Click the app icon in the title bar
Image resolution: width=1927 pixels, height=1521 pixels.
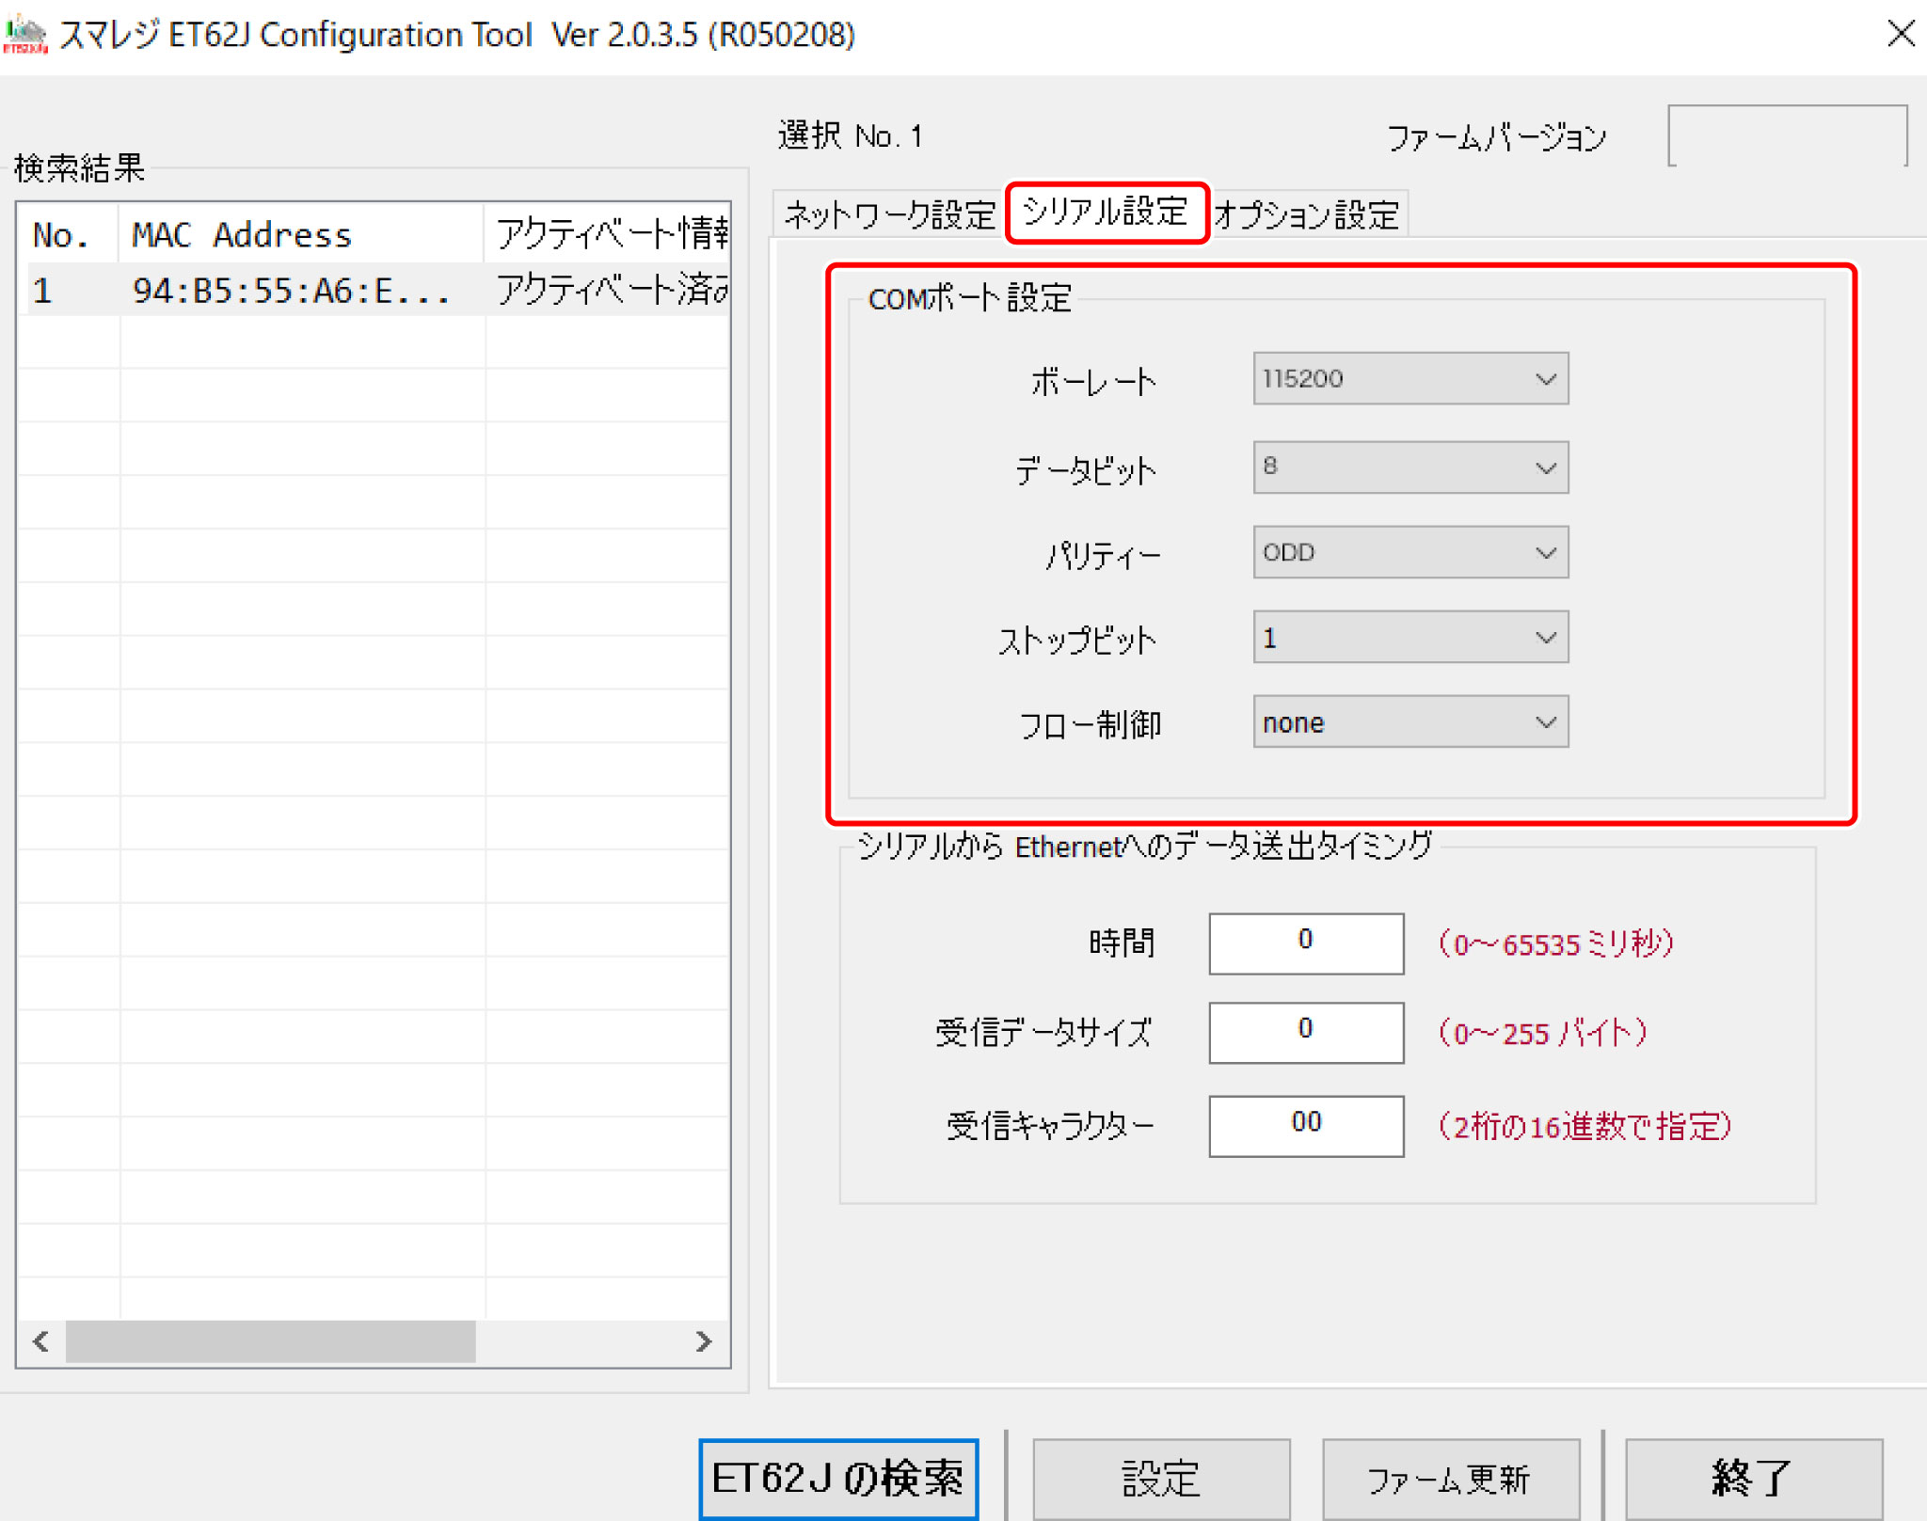point(24,35)
